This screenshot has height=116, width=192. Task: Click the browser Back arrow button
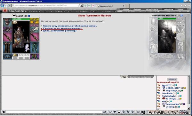2,5
